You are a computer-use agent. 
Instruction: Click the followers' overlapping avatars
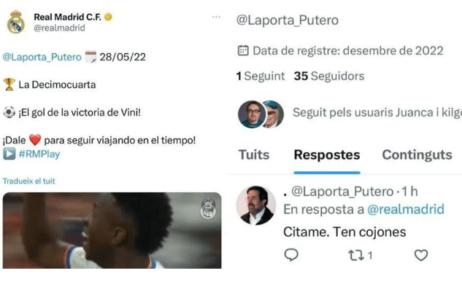261,114
